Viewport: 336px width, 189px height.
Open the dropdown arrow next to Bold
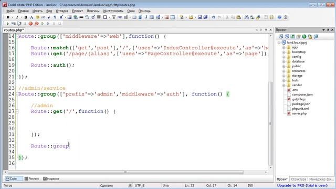[x=12, y=17]
